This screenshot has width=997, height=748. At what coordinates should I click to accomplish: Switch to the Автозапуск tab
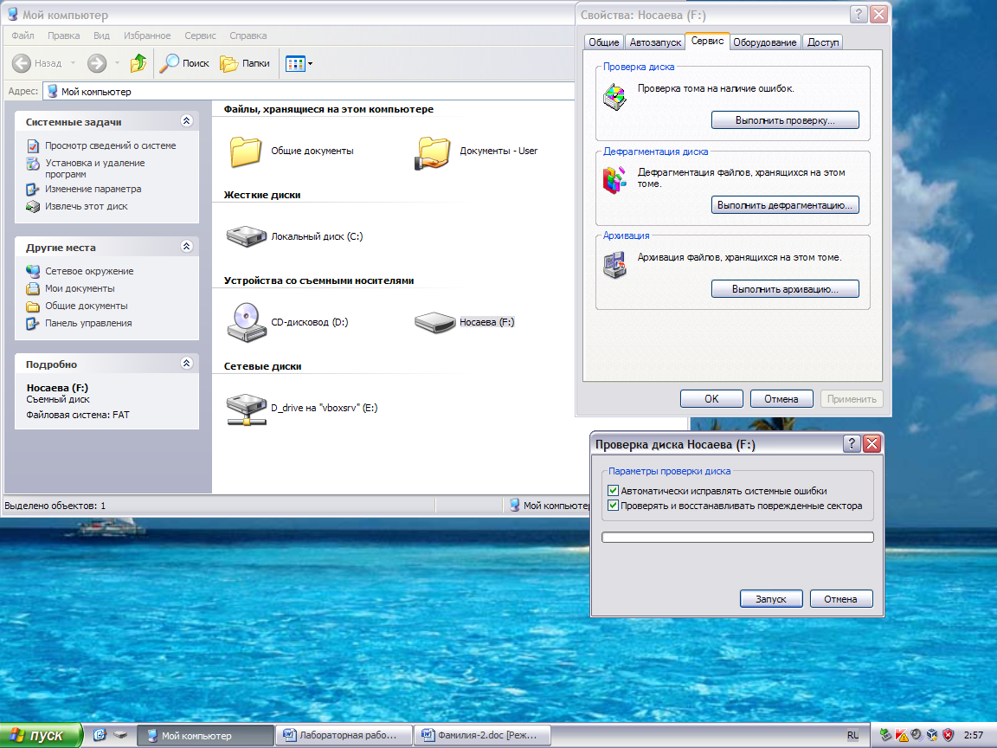pyautogui.click(x=655, y=42)
